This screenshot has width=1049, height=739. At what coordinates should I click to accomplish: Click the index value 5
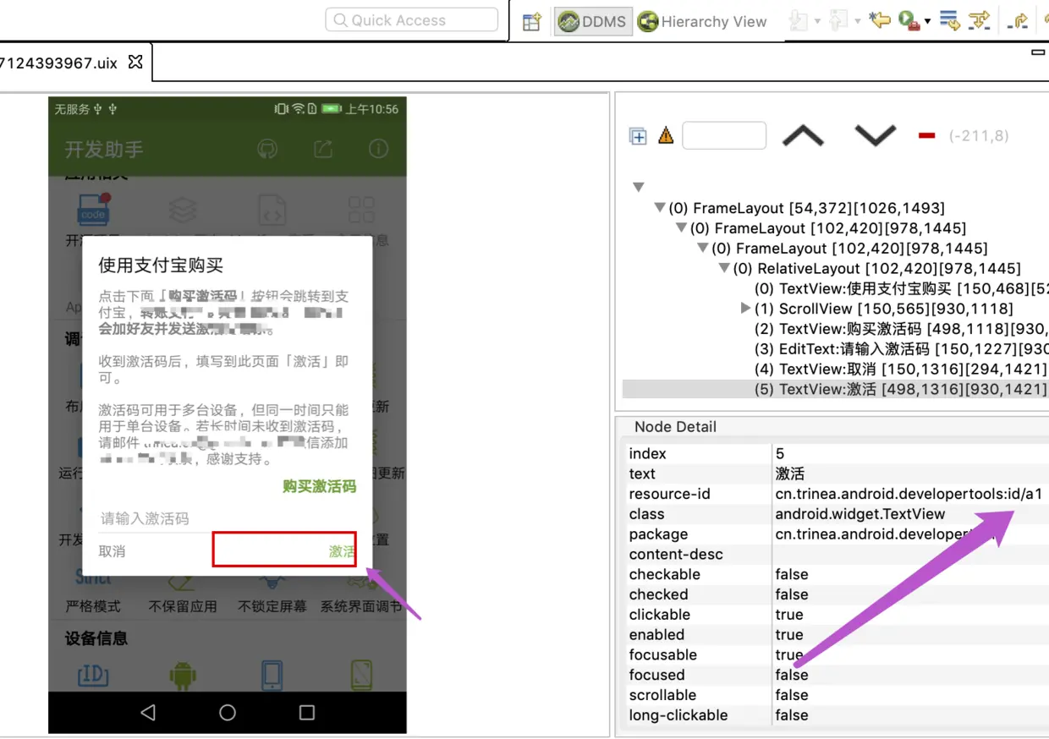click(x=780, y=454)
